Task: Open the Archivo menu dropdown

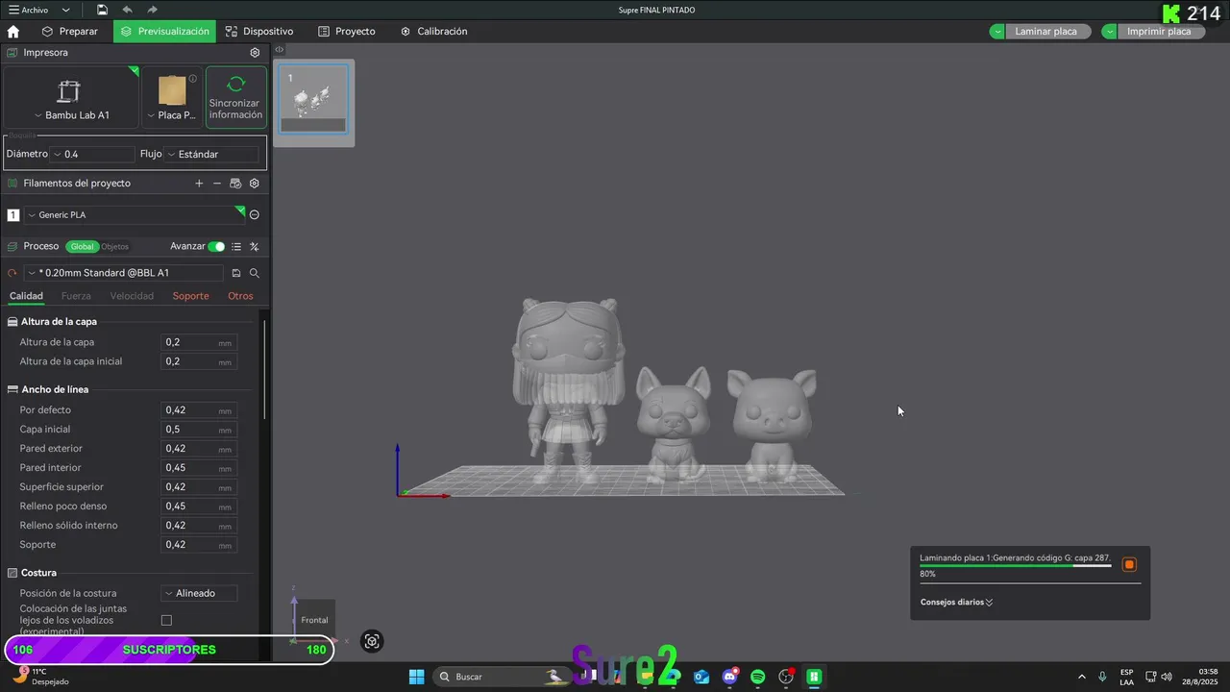Action: (x=38, y=10)
